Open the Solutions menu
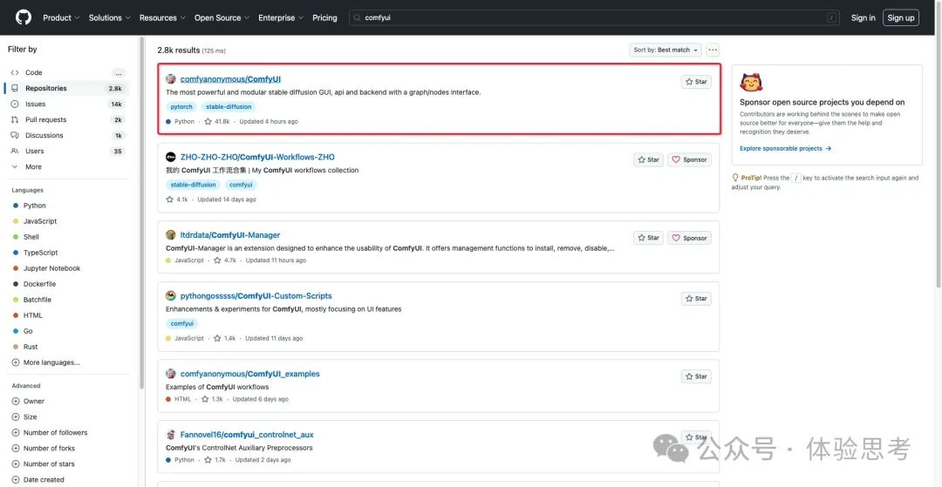Viewport: 942px width, 487px height. click(109, 18)
